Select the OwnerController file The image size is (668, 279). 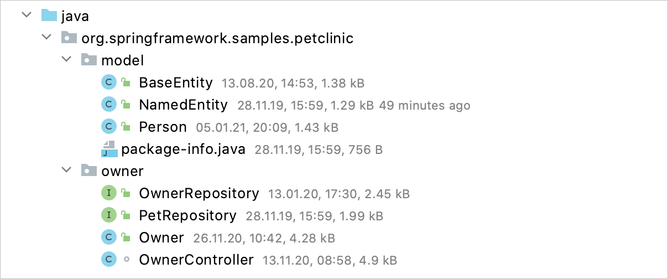196,260
